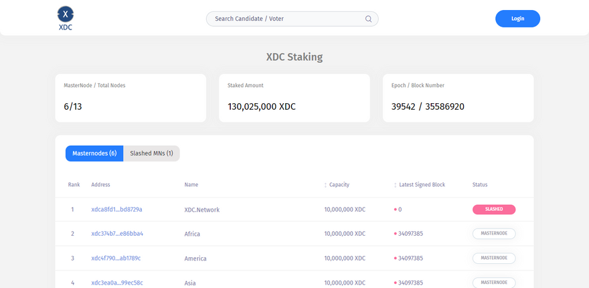589x288 pixels.
Task: Focus the Search Candidate / Voter field
Action: tap(288, 19)
